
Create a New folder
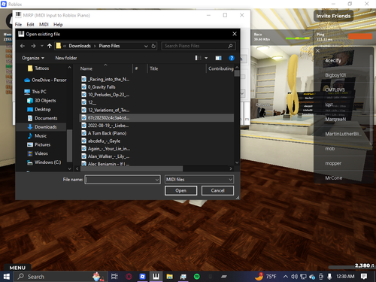tap(66, 58)
